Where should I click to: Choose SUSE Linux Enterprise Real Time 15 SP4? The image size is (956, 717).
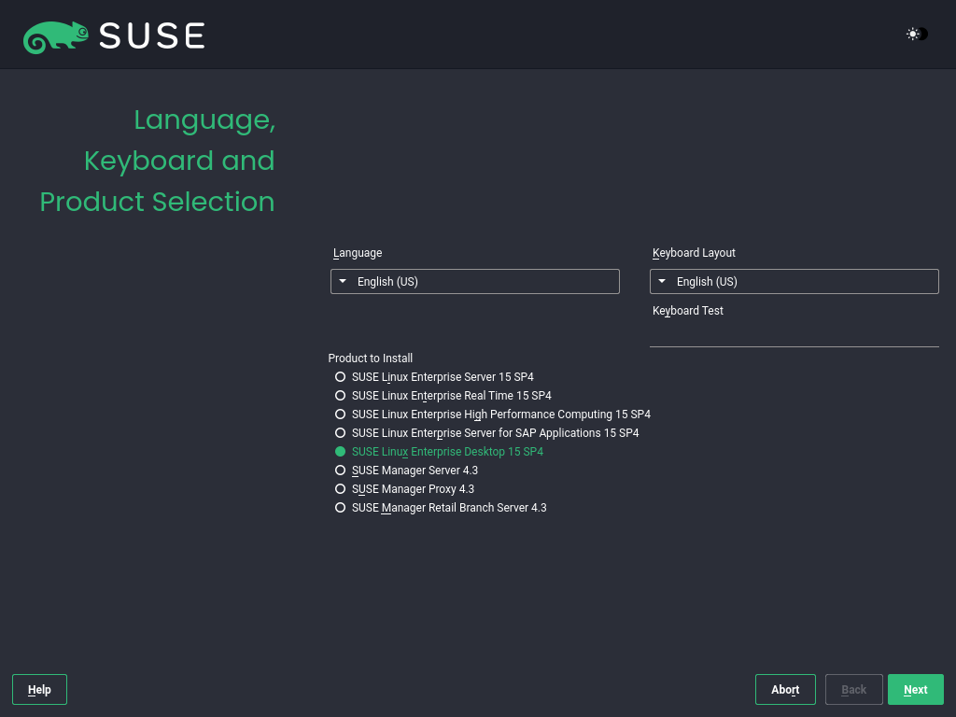pos(341,396)
